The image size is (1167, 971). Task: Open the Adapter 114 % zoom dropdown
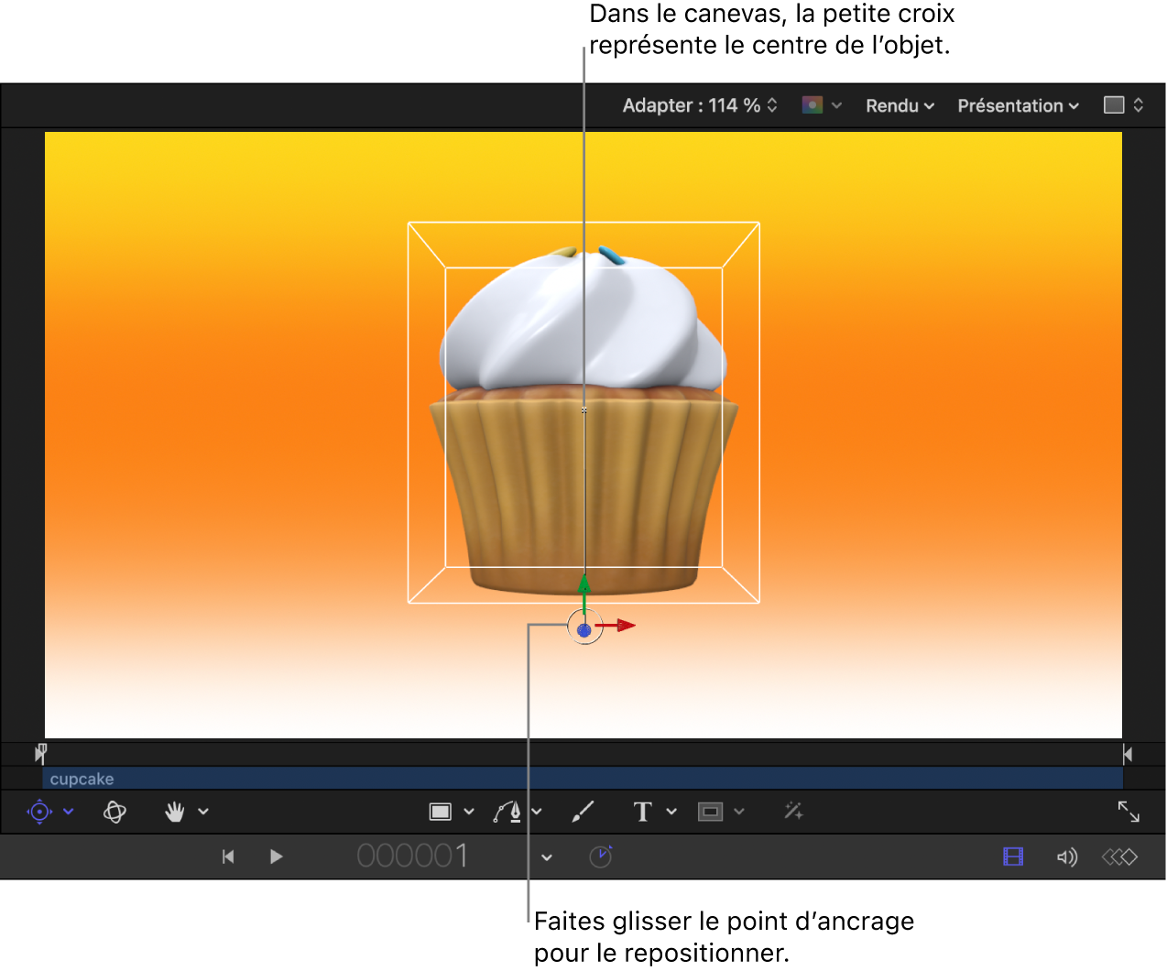click(x=700, y=105)
